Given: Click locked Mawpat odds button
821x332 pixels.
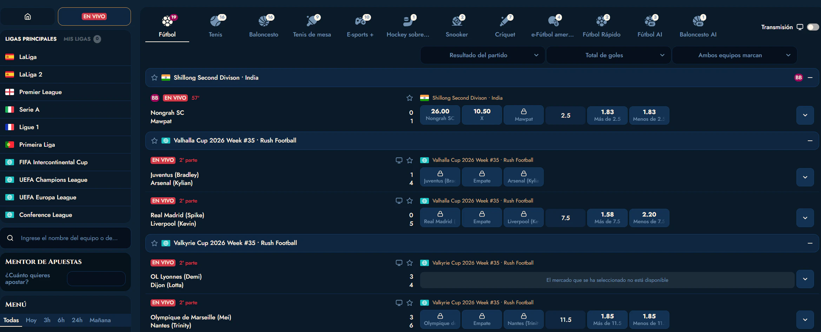Looking at the screenshot, I should click(x=523, y=115).
